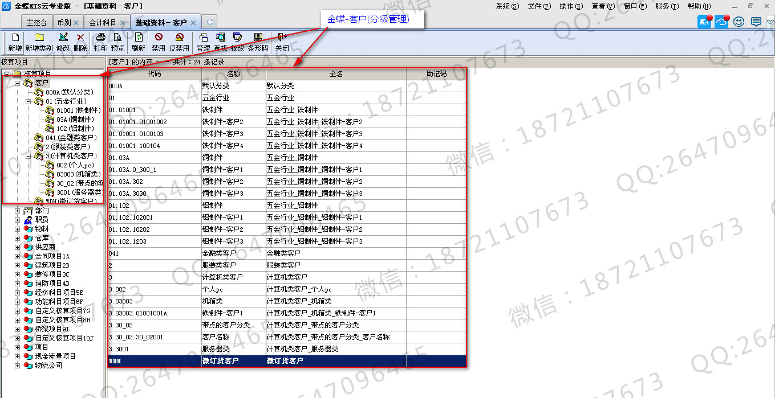This screenshot has height=398, width=775.
Task: Switch to the 会计科目 tab
Action: click(103, 23)
